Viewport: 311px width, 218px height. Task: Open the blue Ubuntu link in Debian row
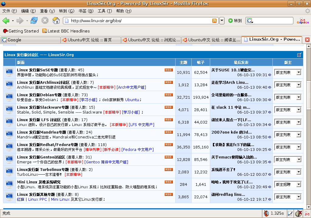coord(132,100)
